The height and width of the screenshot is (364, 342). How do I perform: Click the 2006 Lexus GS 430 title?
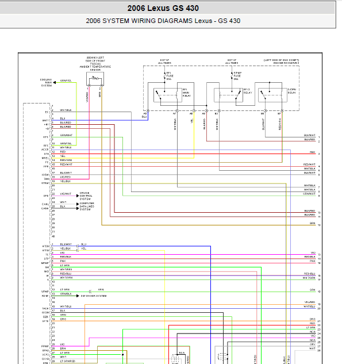(163, 8)
